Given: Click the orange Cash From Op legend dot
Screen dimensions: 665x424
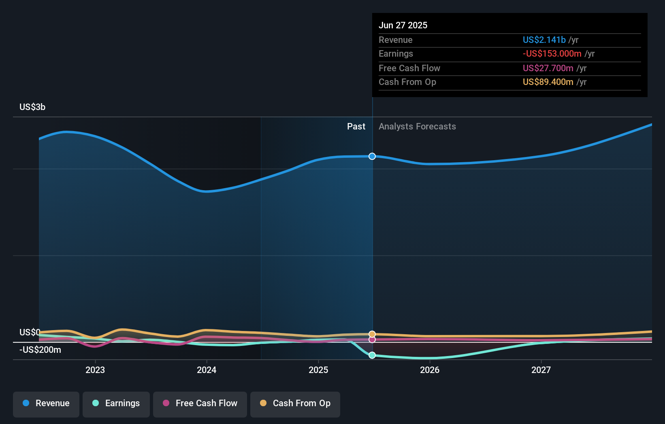Looking at the screenshot, I should (264, 403).
